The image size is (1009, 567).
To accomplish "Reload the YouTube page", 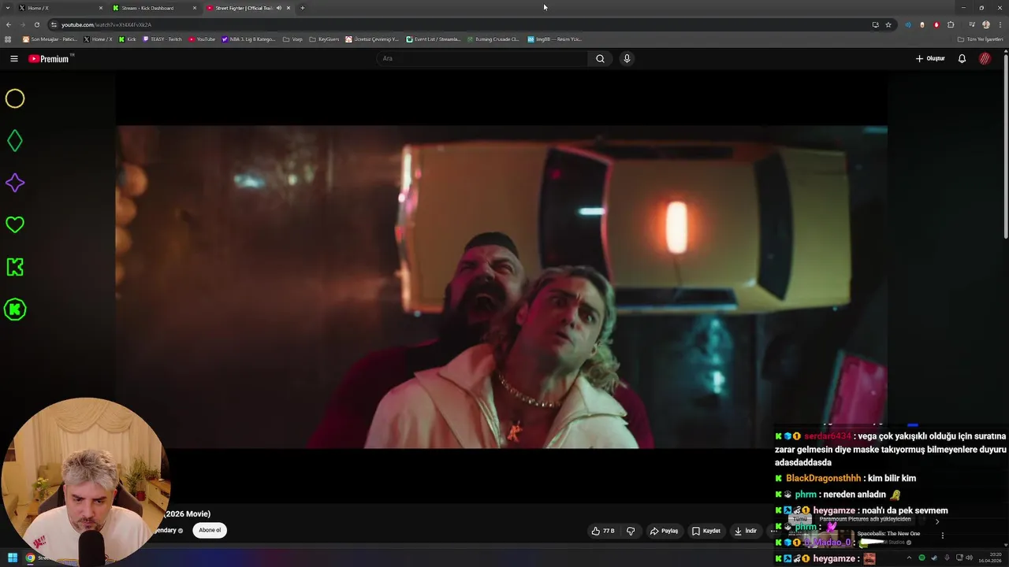I will point(36,24).
